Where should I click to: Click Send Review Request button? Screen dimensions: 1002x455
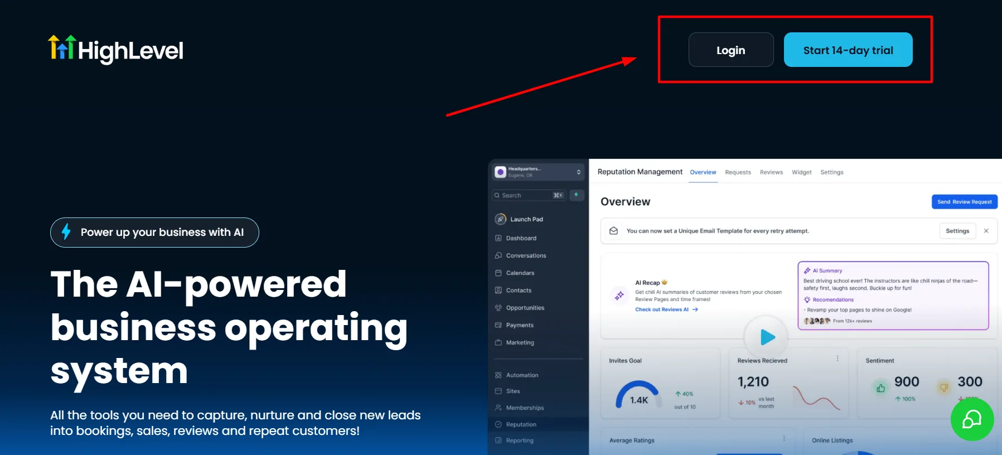965,202
